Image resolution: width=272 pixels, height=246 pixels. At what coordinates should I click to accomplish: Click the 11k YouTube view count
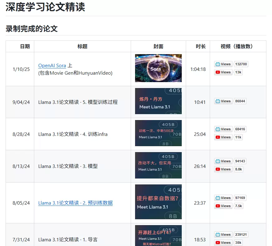point(238,137)
